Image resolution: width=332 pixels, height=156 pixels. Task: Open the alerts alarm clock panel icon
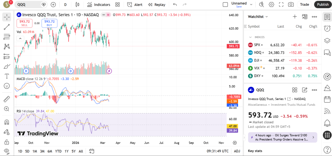pyautogui.click(x=327, y=28)
